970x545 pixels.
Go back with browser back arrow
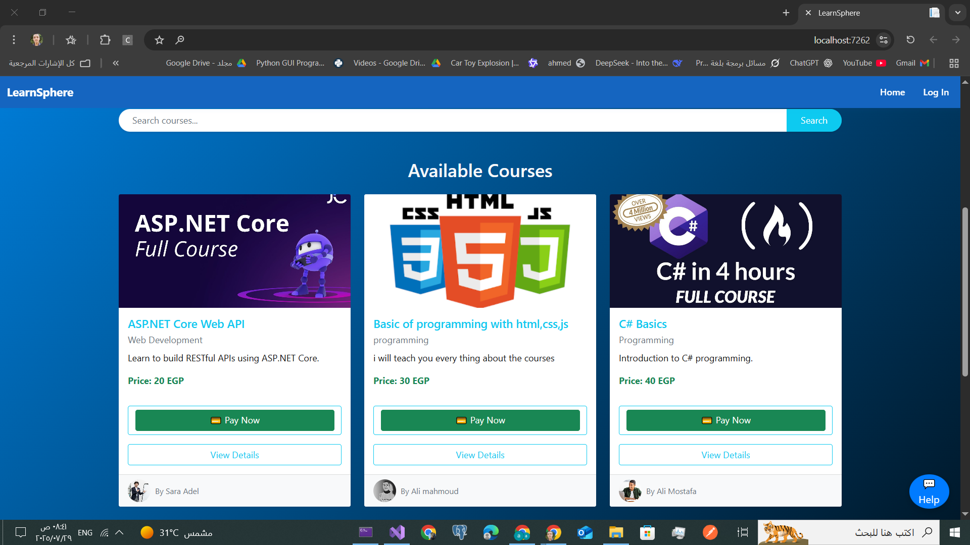(x=933, y=40)
